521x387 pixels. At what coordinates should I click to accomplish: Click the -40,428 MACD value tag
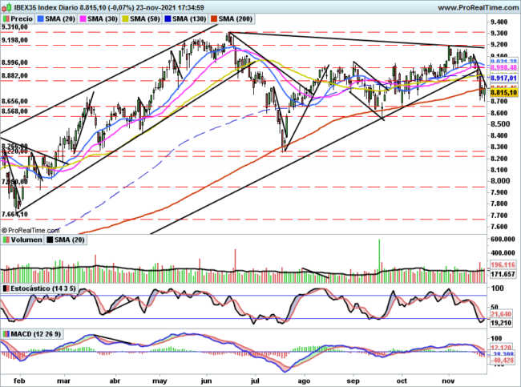pyautogui.click(x=503, y=361)
